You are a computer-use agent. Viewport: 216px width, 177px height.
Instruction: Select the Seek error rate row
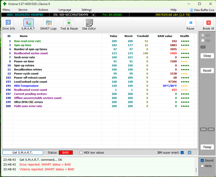coord(100,57)
